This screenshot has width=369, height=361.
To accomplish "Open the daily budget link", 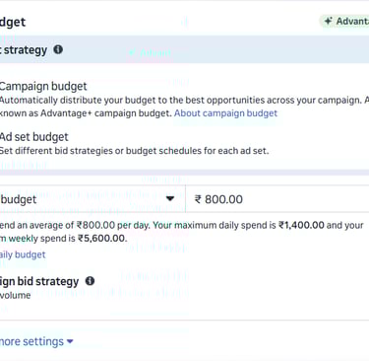I will [23, 254].
